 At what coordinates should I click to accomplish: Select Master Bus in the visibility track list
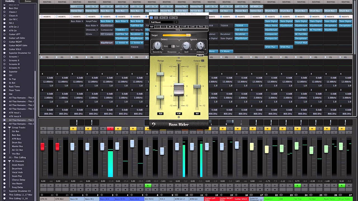pyautogui.click(x=17, y=146)
